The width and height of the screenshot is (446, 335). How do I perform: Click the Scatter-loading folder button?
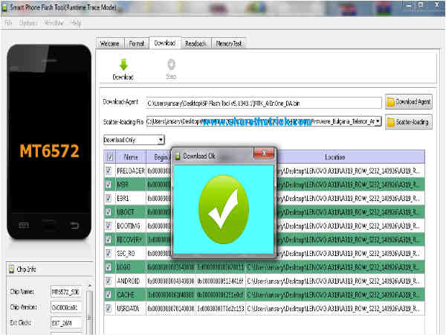tap(409, 122)
